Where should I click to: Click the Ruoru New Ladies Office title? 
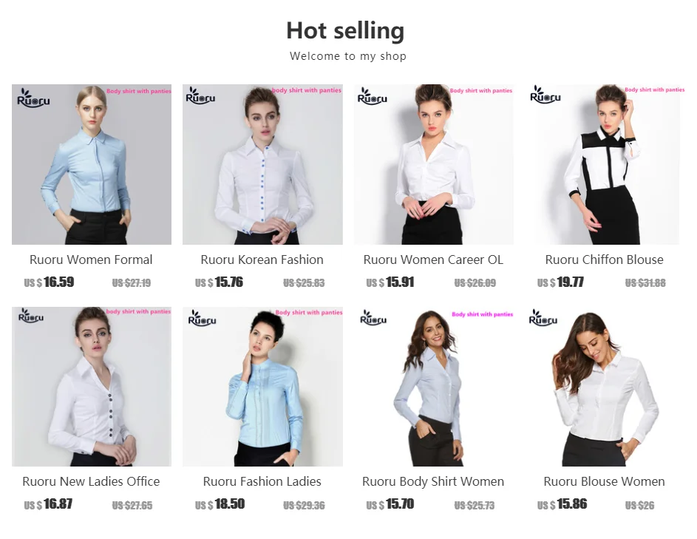point(91,481)
